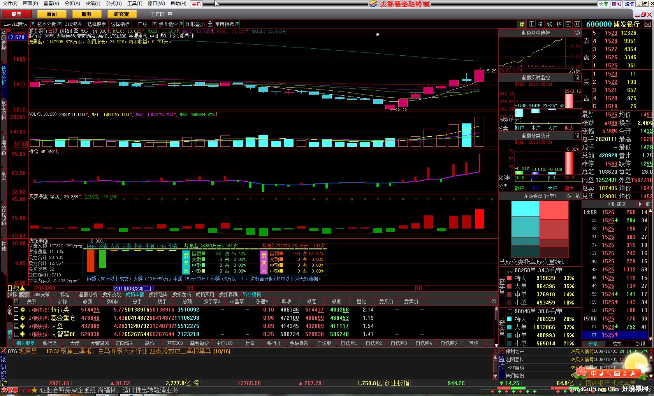Select the 超赢分析 template tab
This screenshot has height=396, width=654.
pos(88,295)
